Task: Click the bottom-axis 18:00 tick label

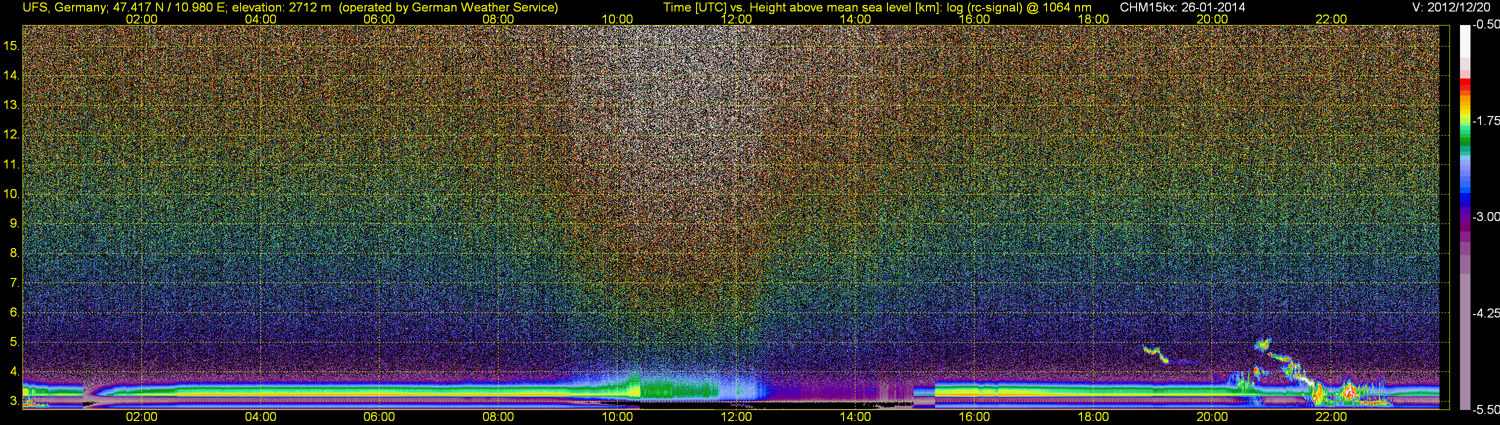Action: 1093,417
